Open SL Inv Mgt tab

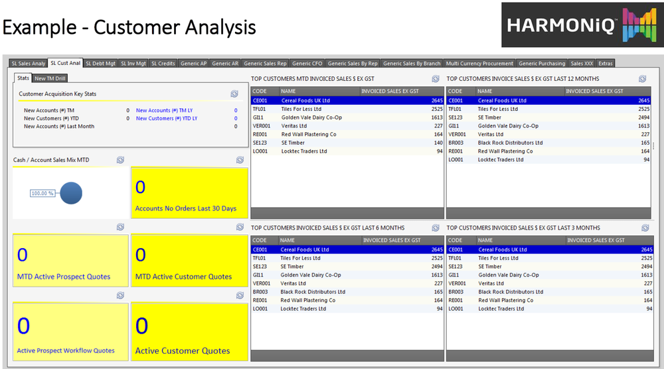133,64
